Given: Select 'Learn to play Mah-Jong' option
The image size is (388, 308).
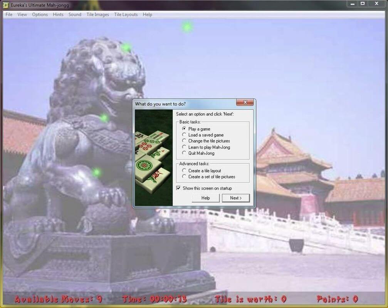Looking at the screenshot, I should click(x=206, y=147).
